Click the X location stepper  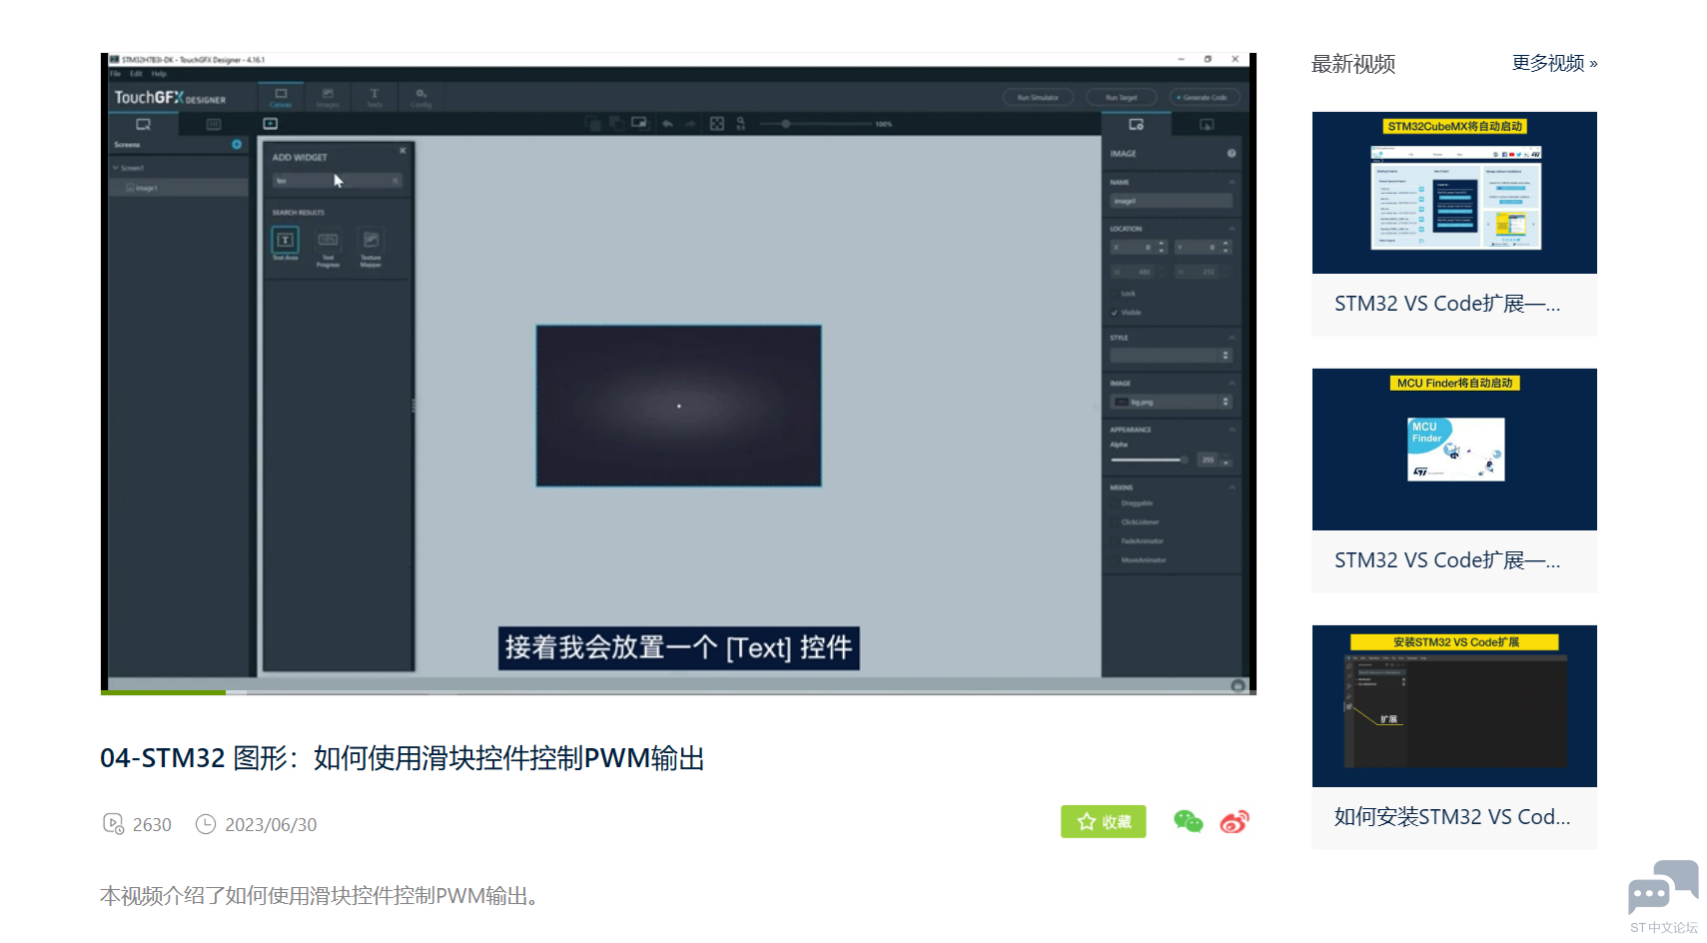tap(1162, 247)
